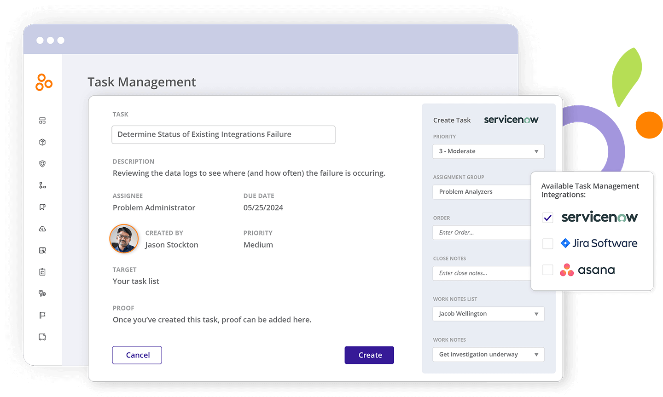Open the Priority dropdown showing 3 - Moderate

tap(489, 151)
